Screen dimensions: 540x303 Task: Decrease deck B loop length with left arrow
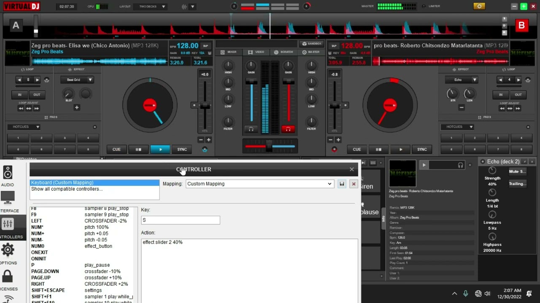pos(500,80)
